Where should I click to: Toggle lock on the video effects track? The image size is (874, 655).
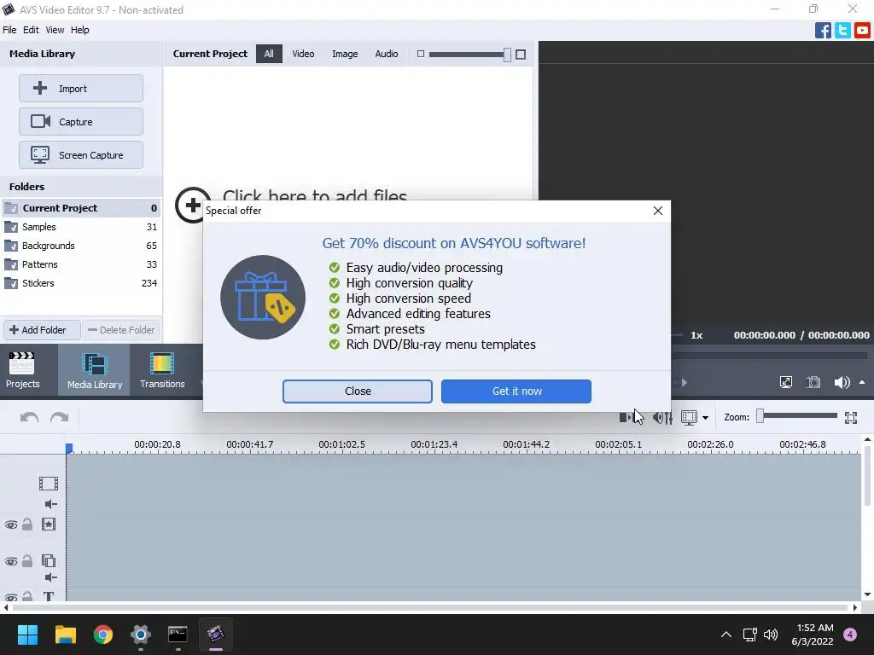click(x=27, y=525)
